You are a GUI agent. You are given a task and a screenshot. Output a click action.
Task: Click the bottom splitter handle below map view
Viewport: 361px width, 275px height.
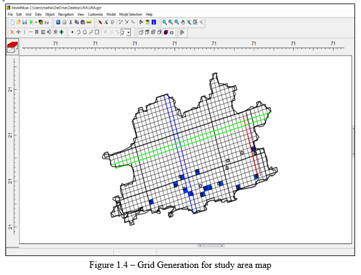coord(211,245)
